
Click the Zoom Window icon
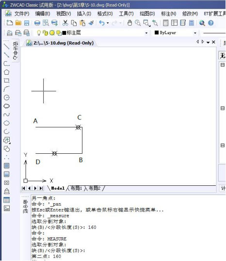[146, 23]
